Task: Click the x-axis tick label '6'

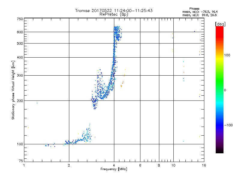Action: 140,165
